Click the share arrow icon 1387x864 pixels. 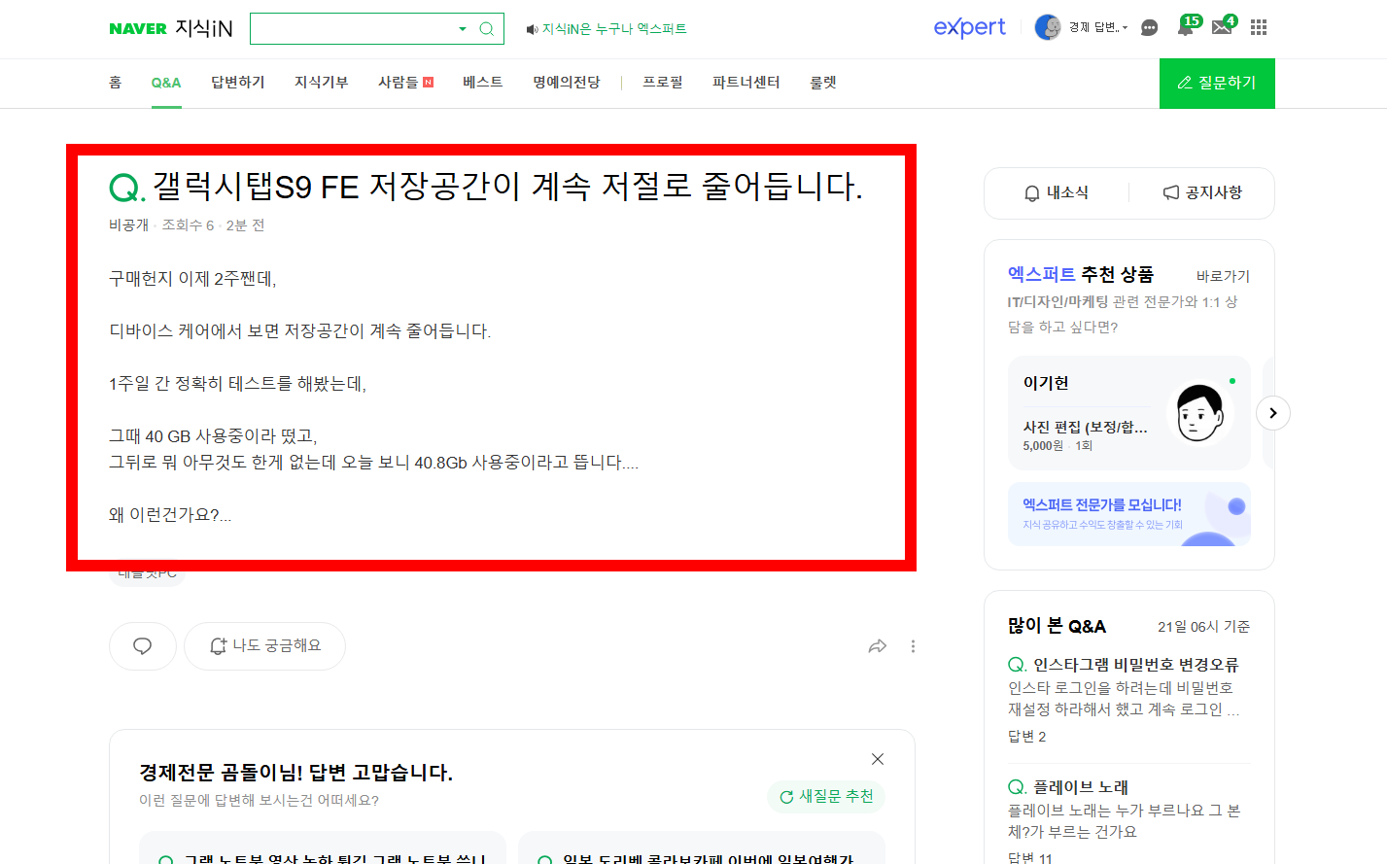click(878, 646)
